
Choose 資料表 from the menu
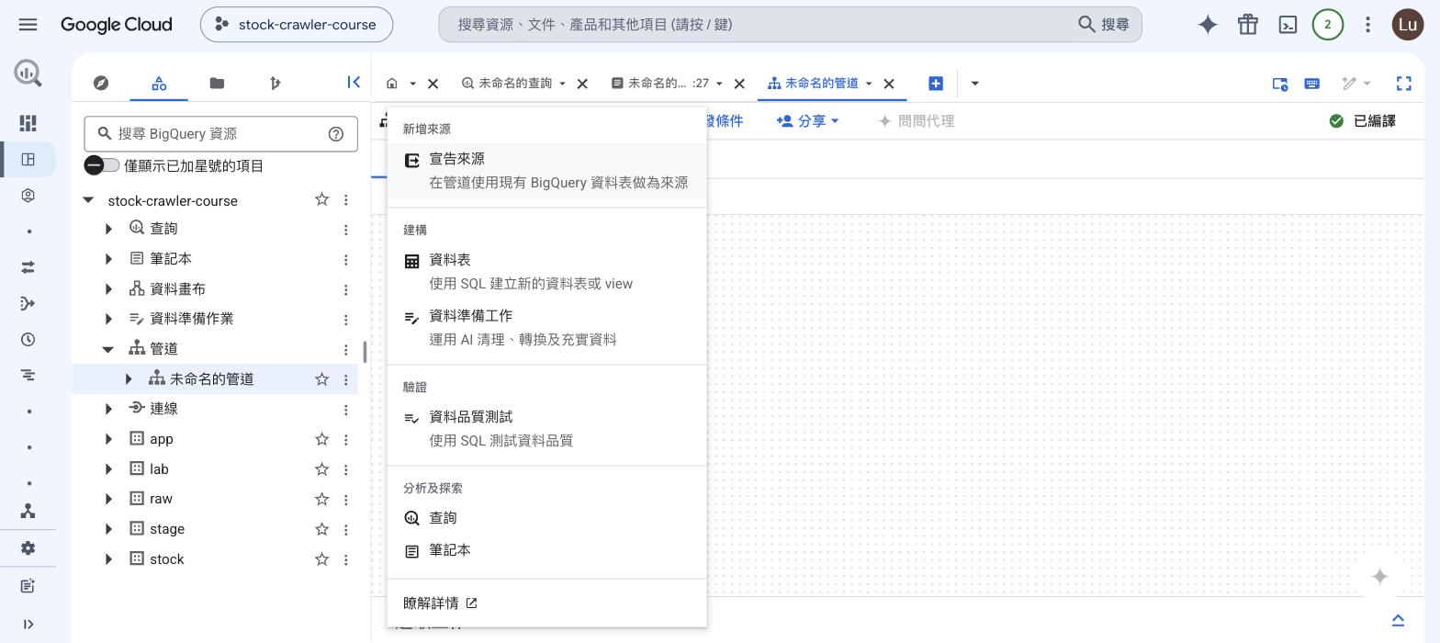tap(547, 272)
